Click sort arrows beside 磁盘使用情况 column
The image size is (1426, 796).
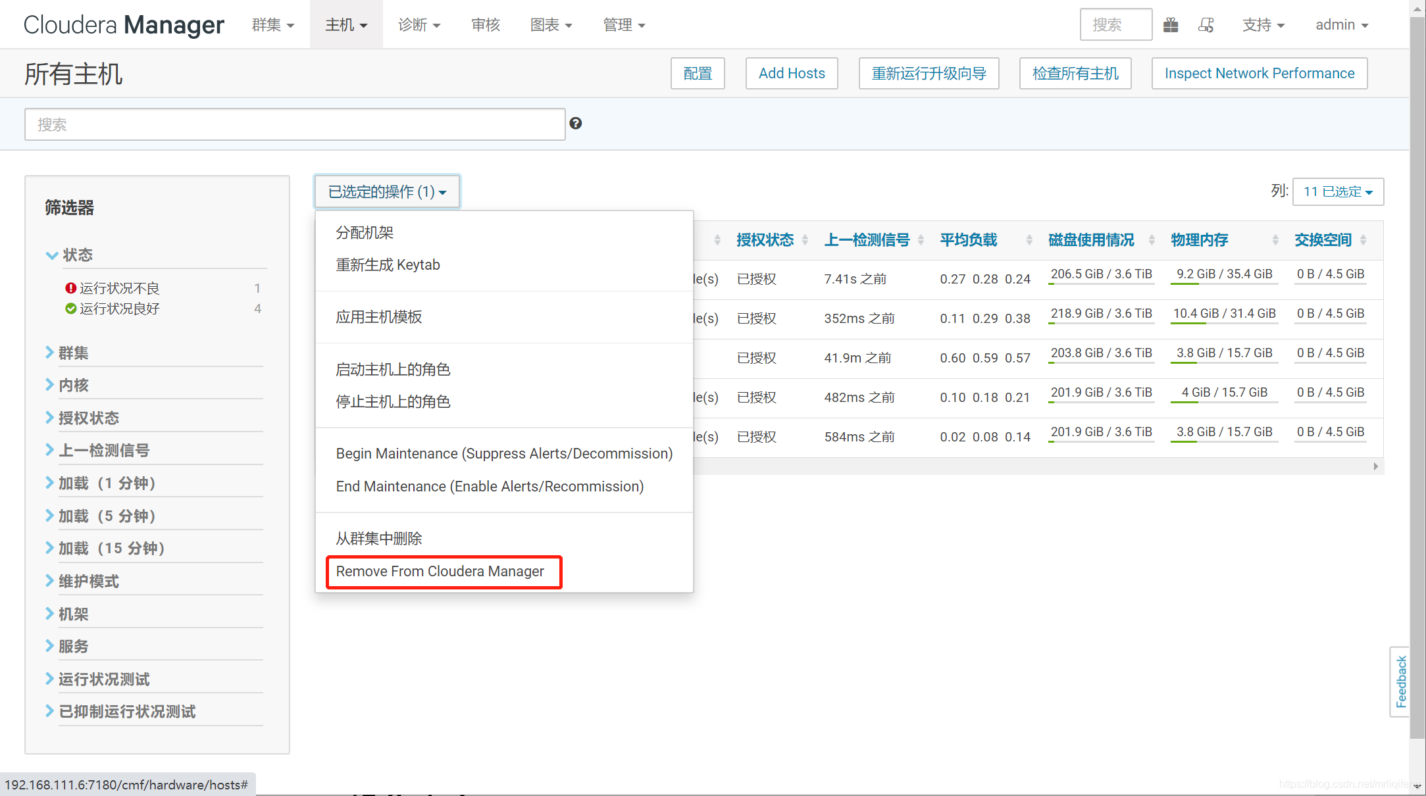1152,240
